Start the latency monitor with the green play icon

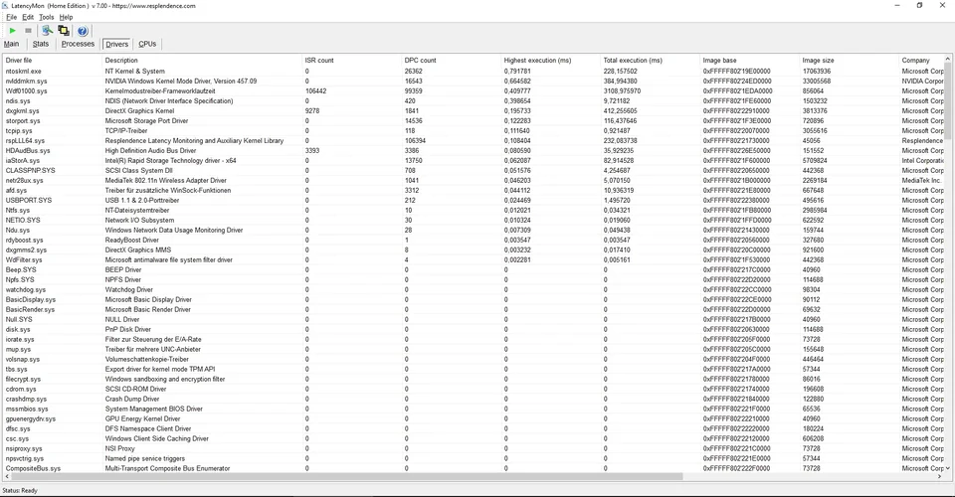point(12,31)
